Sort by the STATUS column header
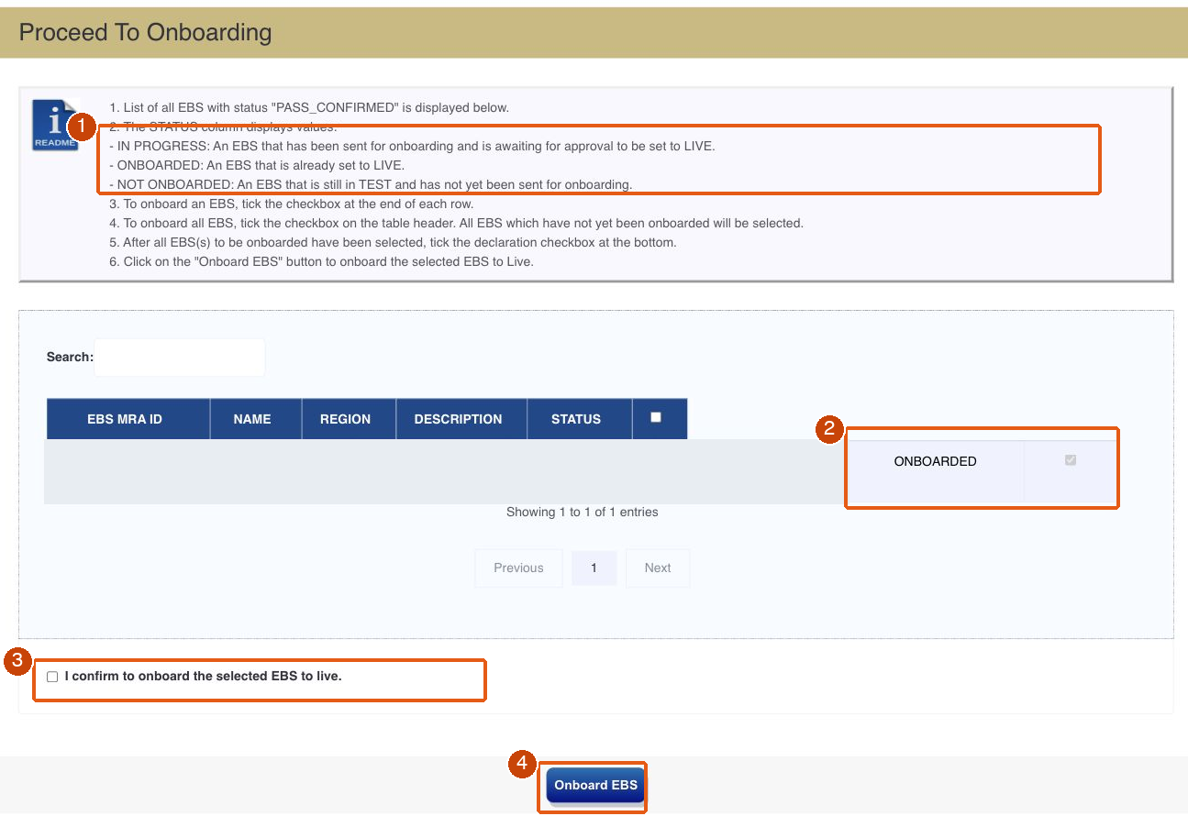The width and height of the screenshot is (1188, 816). coord(580,419)
